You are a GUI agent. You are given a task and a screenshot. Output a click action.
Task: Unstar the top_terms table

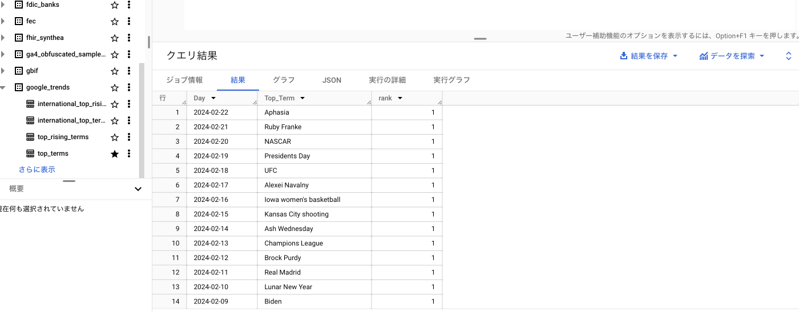[115, 153]
